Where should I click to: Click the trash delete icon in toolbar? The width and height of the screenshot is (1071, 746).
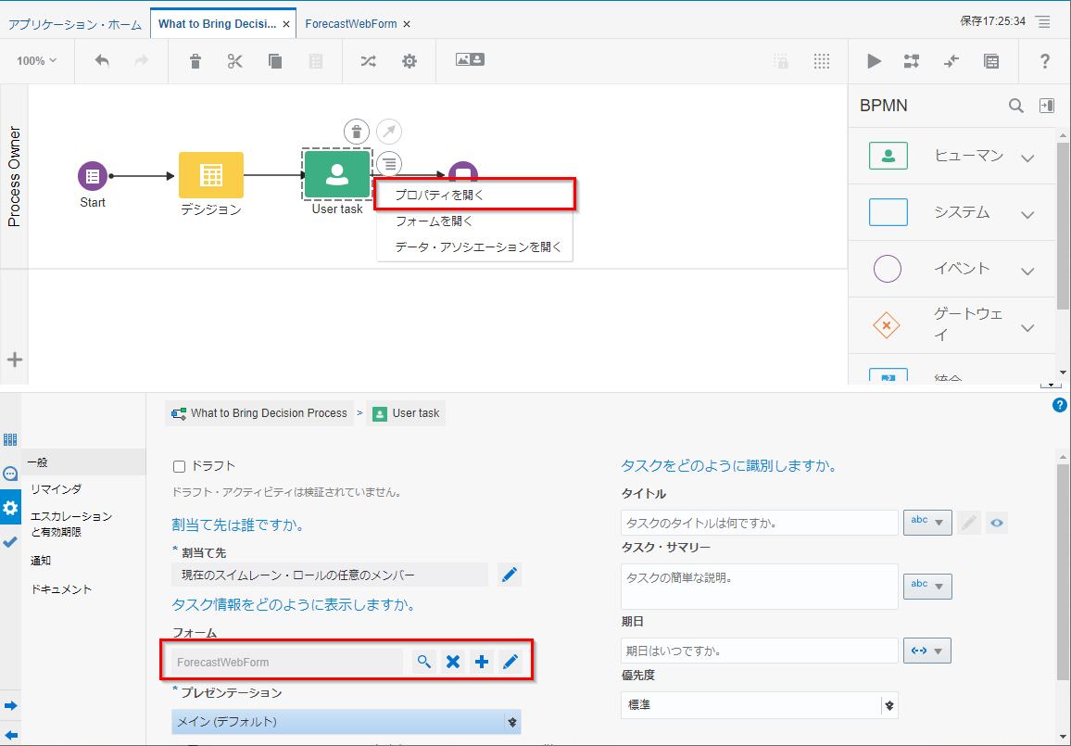[x=195, y=61]
